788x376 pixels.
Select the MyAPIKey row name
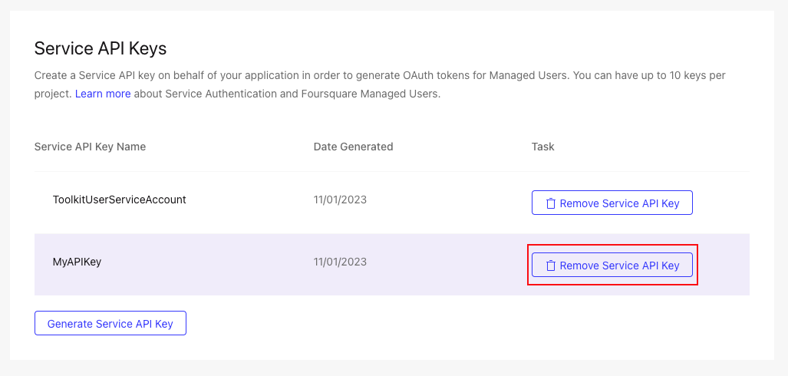click(x=77, y=262)
